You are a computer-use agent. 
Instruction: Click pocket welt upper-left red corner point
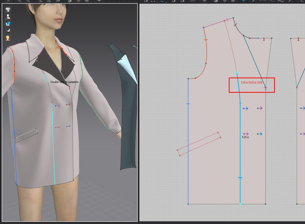pyautogui.click(x=178, y=150)
